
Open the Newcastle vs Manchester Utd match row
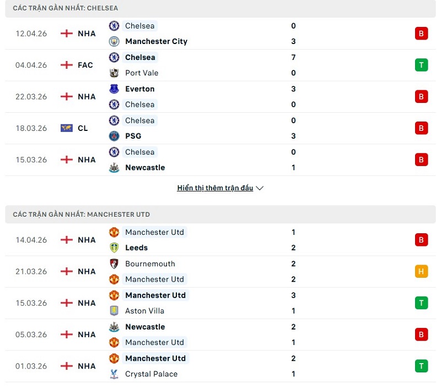[x=220, y=334]
